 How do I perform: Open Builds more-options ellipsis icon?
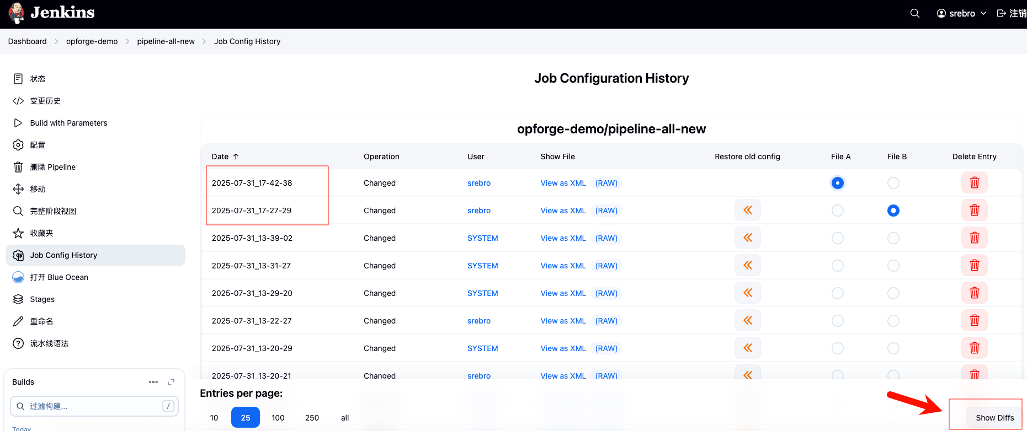click(x=153, y=382)
